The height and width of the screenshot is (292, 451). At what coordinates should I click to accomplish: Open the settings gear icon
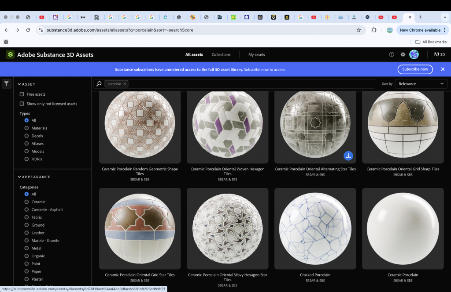(x=403, y=54)
